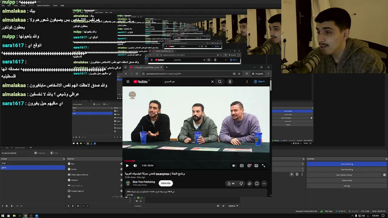The image size is (388, 218).
Task: Open Virtual Camera settings gear
Action: point(384,175)
